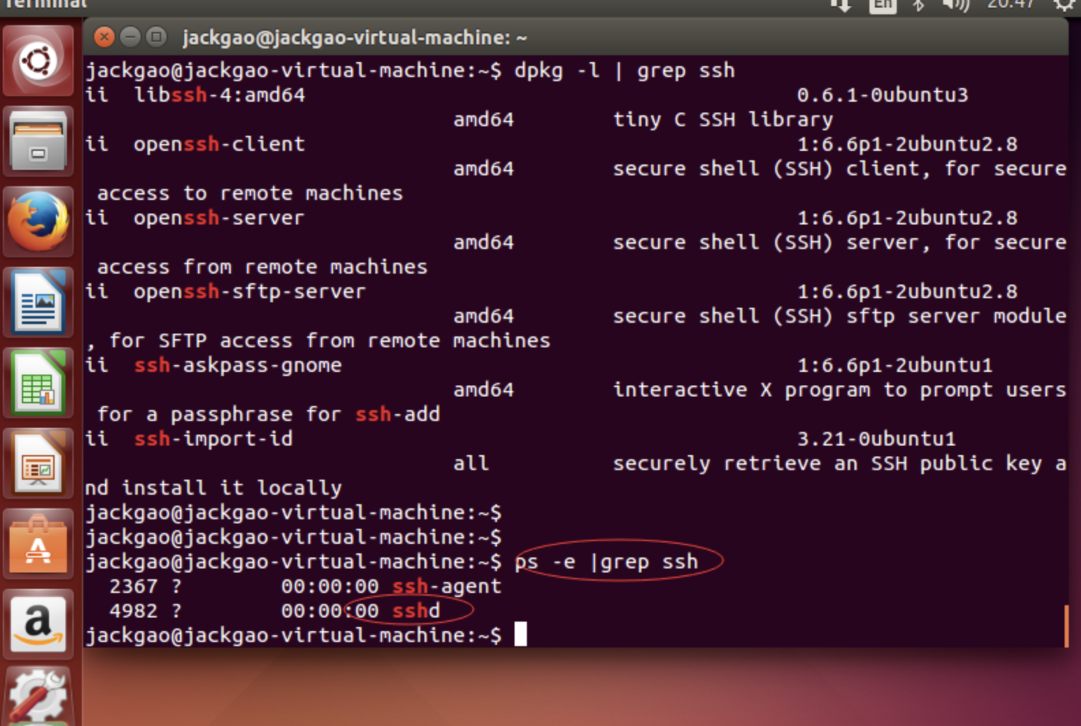
Task: Open the sound volume indicator
Action: 955,6
